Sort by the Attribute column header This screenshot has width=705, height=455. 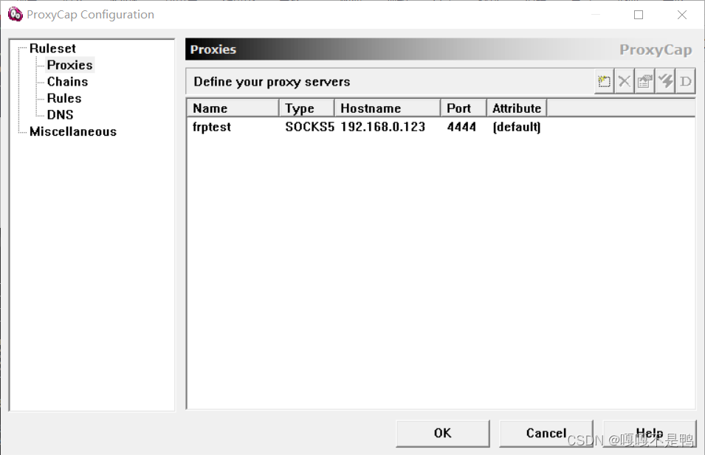coord(517,108)
